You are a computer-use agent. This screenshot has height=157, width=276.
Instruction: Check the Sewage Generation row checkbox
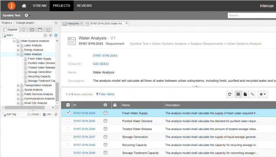pyautogui.click(x=68, y=137)
